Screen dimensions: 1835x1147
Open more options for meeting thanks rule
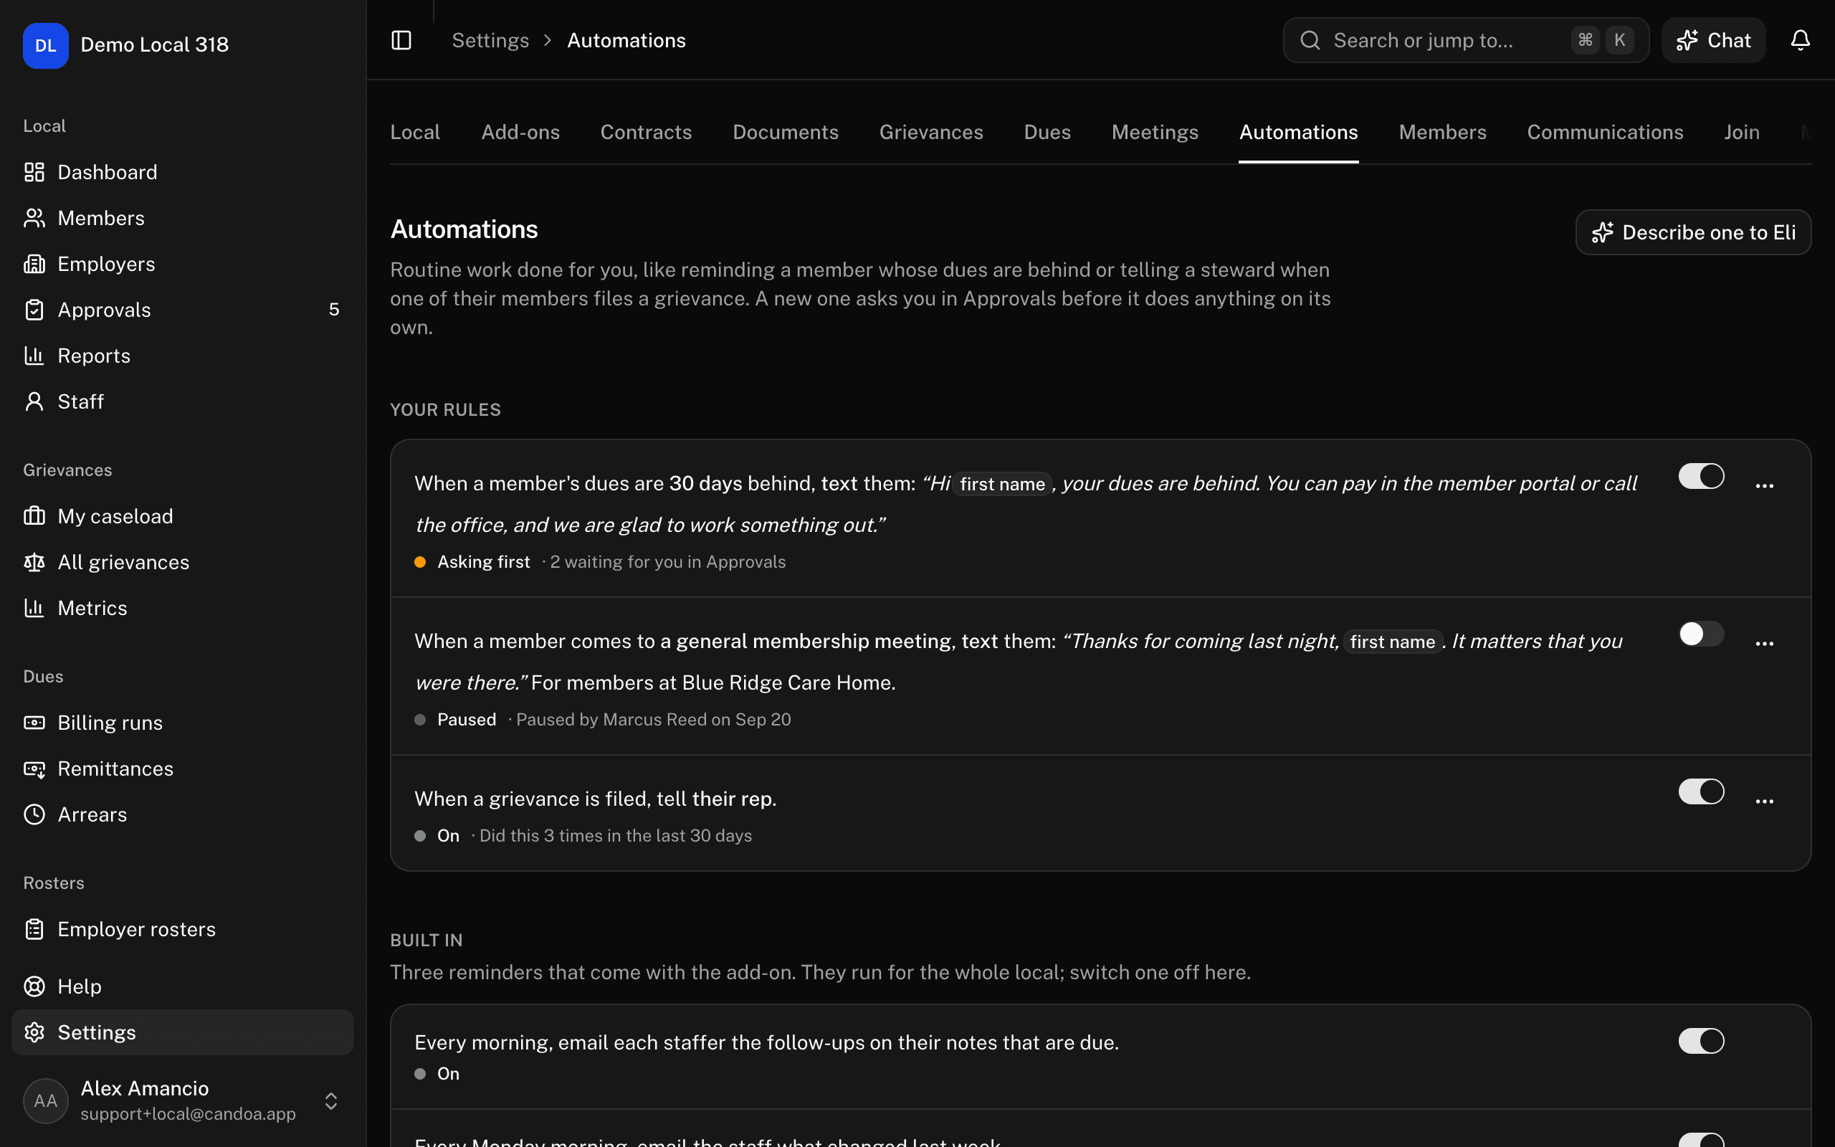pos(1765,643)
